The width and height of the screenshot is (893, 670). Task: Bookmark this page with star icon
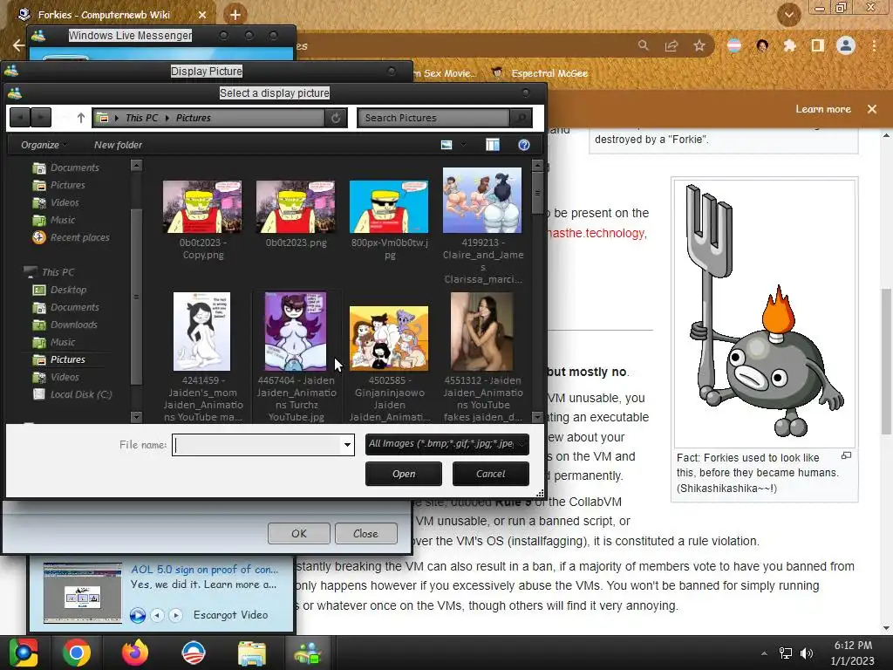[x=699, y=45]
